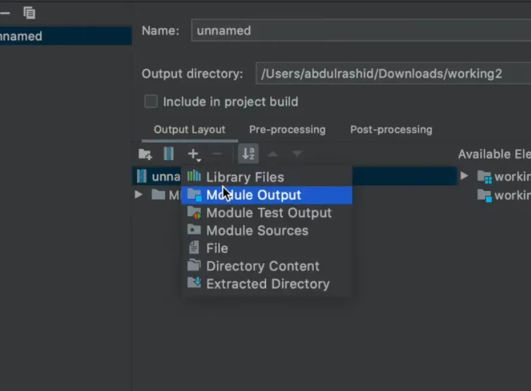
Task: Expand the folder node in output layout tree
Action: [x=138, y=195]
